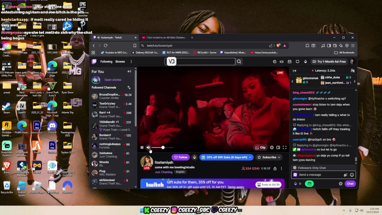Adjust the video volume slider
Image resolution: width=382 pixels, height=215 pixels.
pyautogui.click(x=163, y=148)
